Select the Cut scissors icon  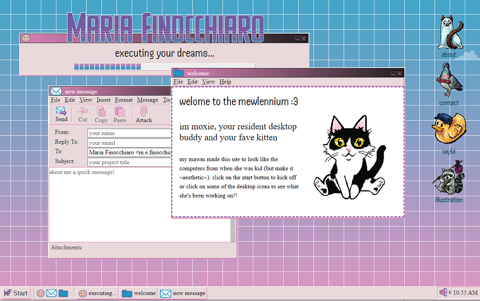(x=82, y=114)
